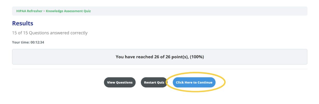Click the (100%) percentage in the banner
The image size is (319, 104).
click(197, 57)
